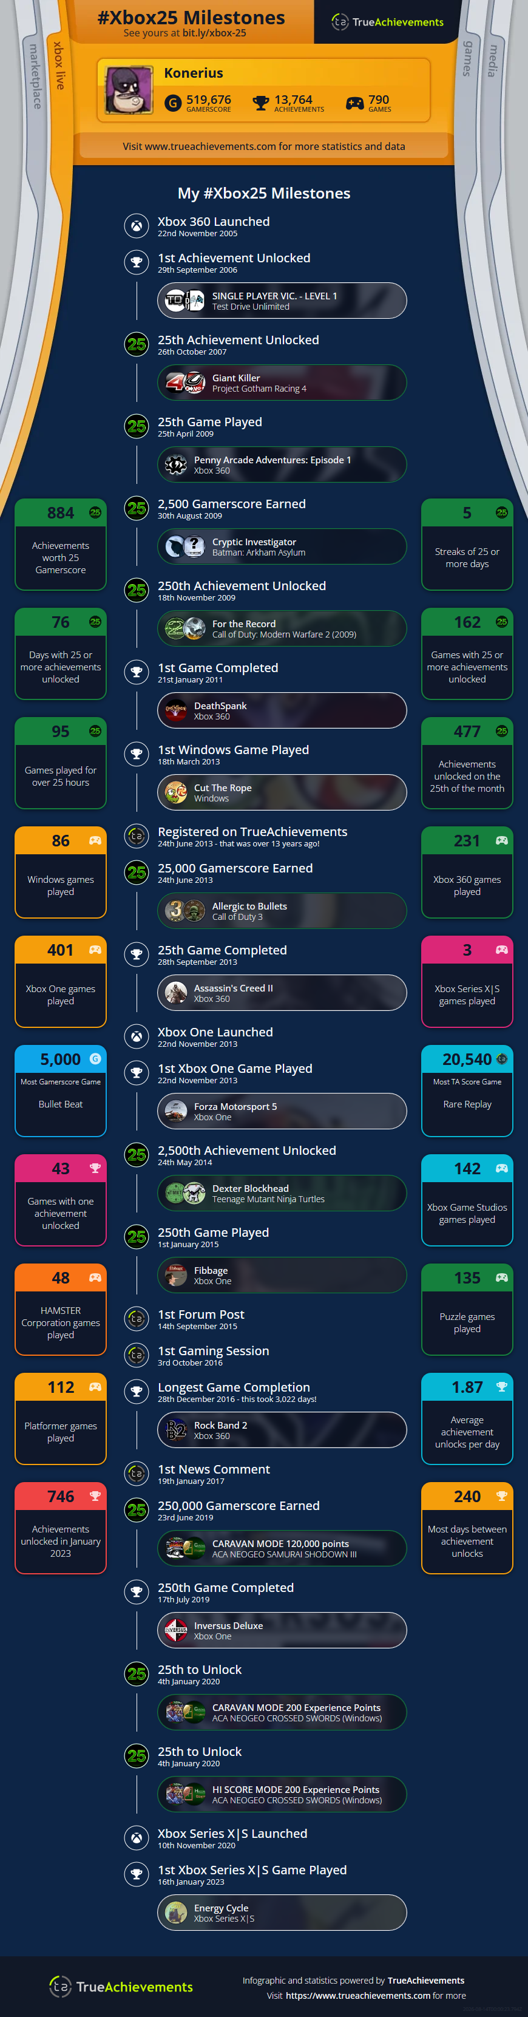Click the Giant Killer achievement pill
The width and height of the screenshot is (528, 2017).
[282, 383]
